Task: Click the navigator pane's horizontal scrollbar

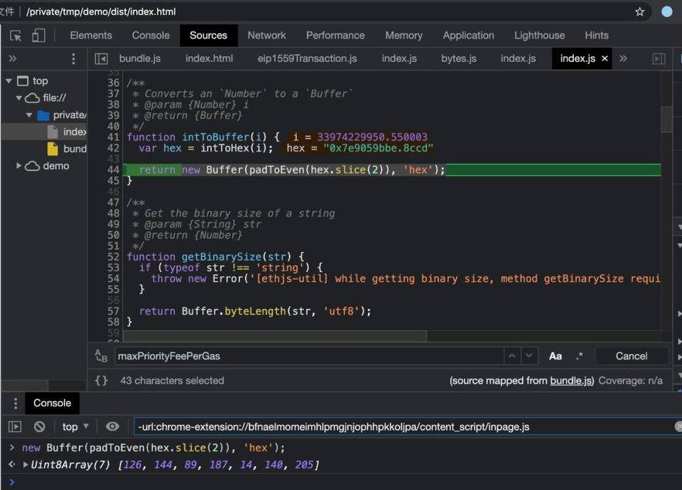Action: click(x=25, y=385)
